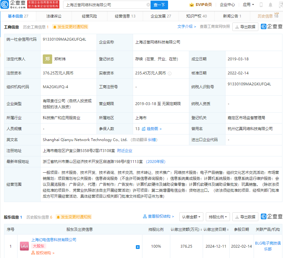Open the 知识产权 tab
This screenshot has width=283, height=258.
(x=196, y=16)
